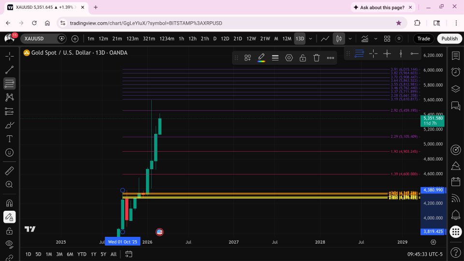Switch to the 1h timeframe
Image resolution: width=464 pixels, height=261 pixels.
pyautogui.click(x=181, y=39)
